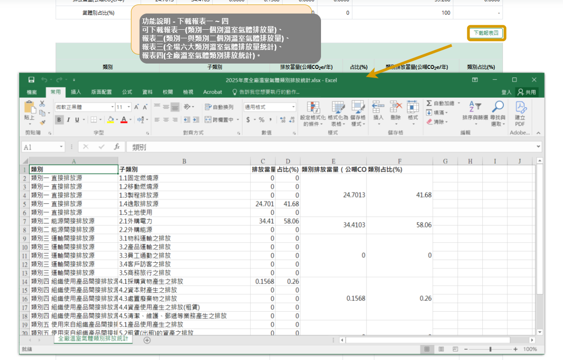563x360 pixels.
Task: Open the Name Box dropdown arrow
Action: click(62, 147)
